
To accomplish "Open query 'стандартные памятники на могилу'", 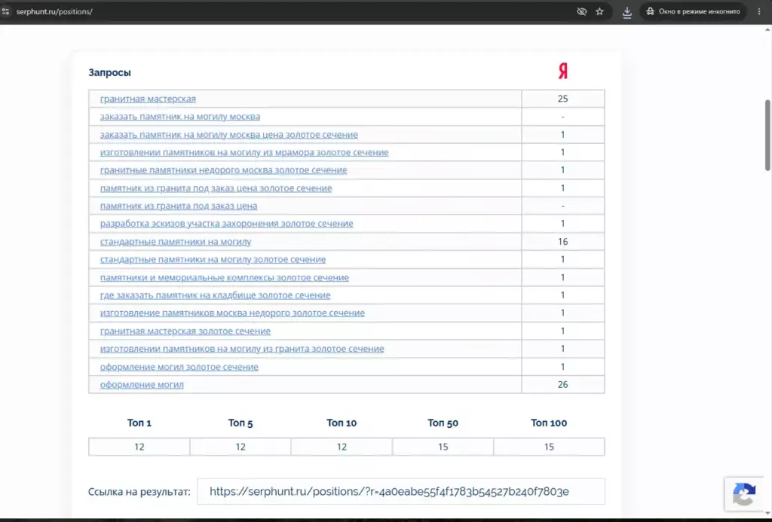I will pyautogui.click(x=176, y=242).
